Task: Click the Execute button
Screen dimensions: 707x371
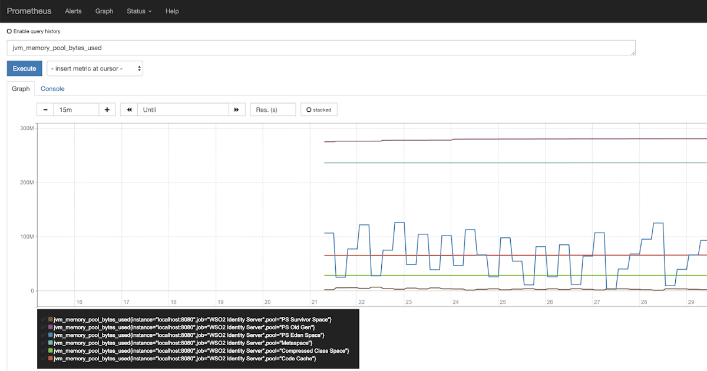Action: (25, 68)
